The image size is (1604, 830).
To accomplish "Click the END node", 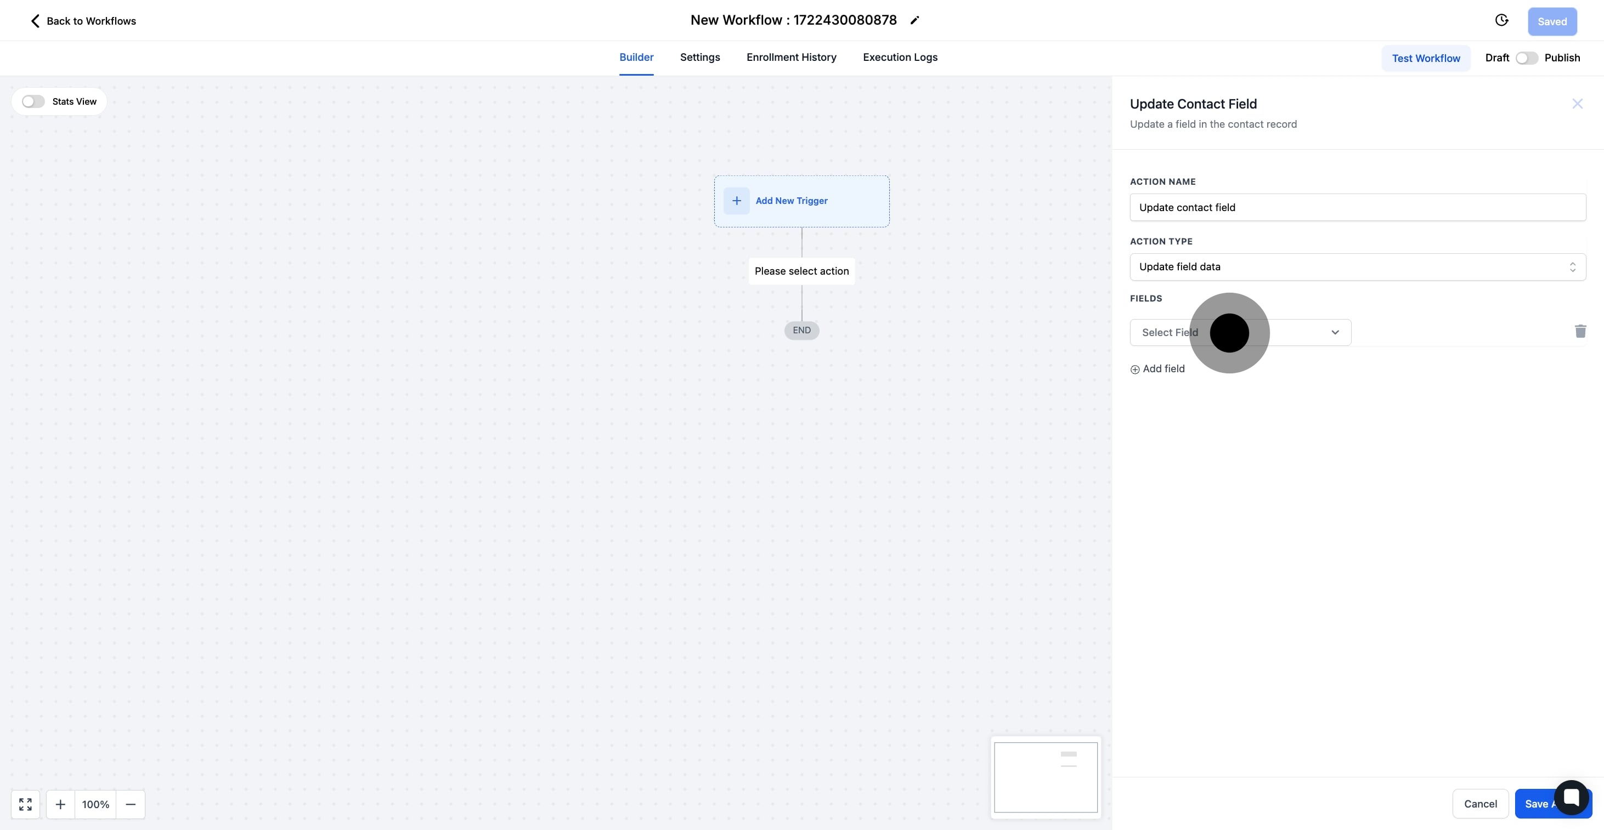I will 801,331.
